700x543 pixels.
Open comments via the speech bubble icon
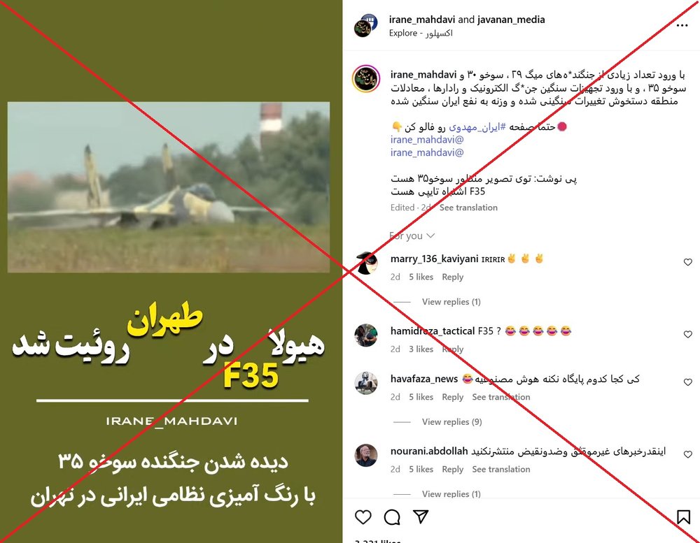(x=392, y=517)
